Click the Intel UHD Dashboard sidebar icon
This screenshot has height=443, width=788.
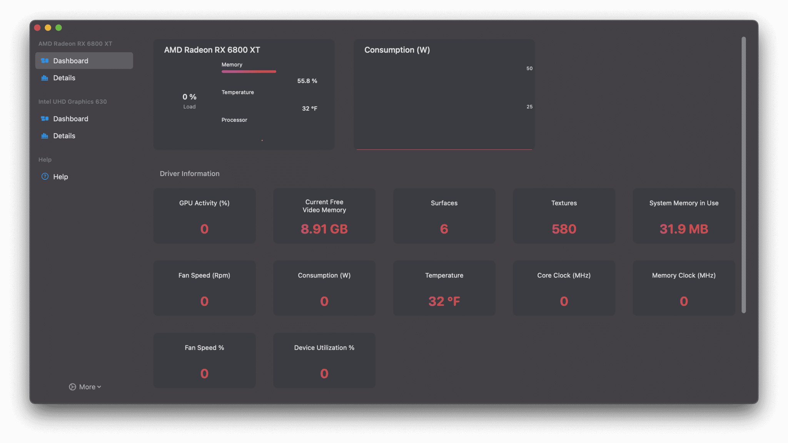(45, 119)
